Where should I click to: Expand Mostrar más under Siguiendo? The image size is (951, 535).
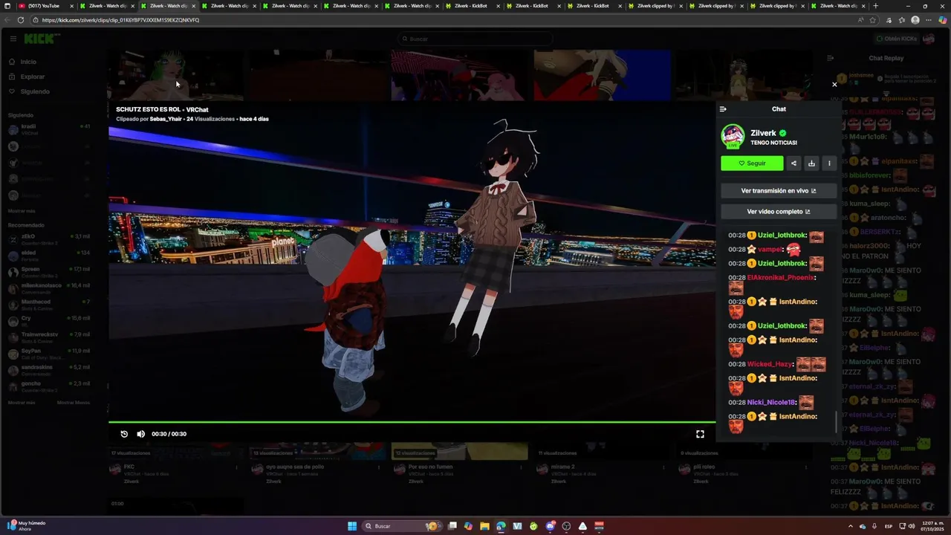(x=22, y=211)
